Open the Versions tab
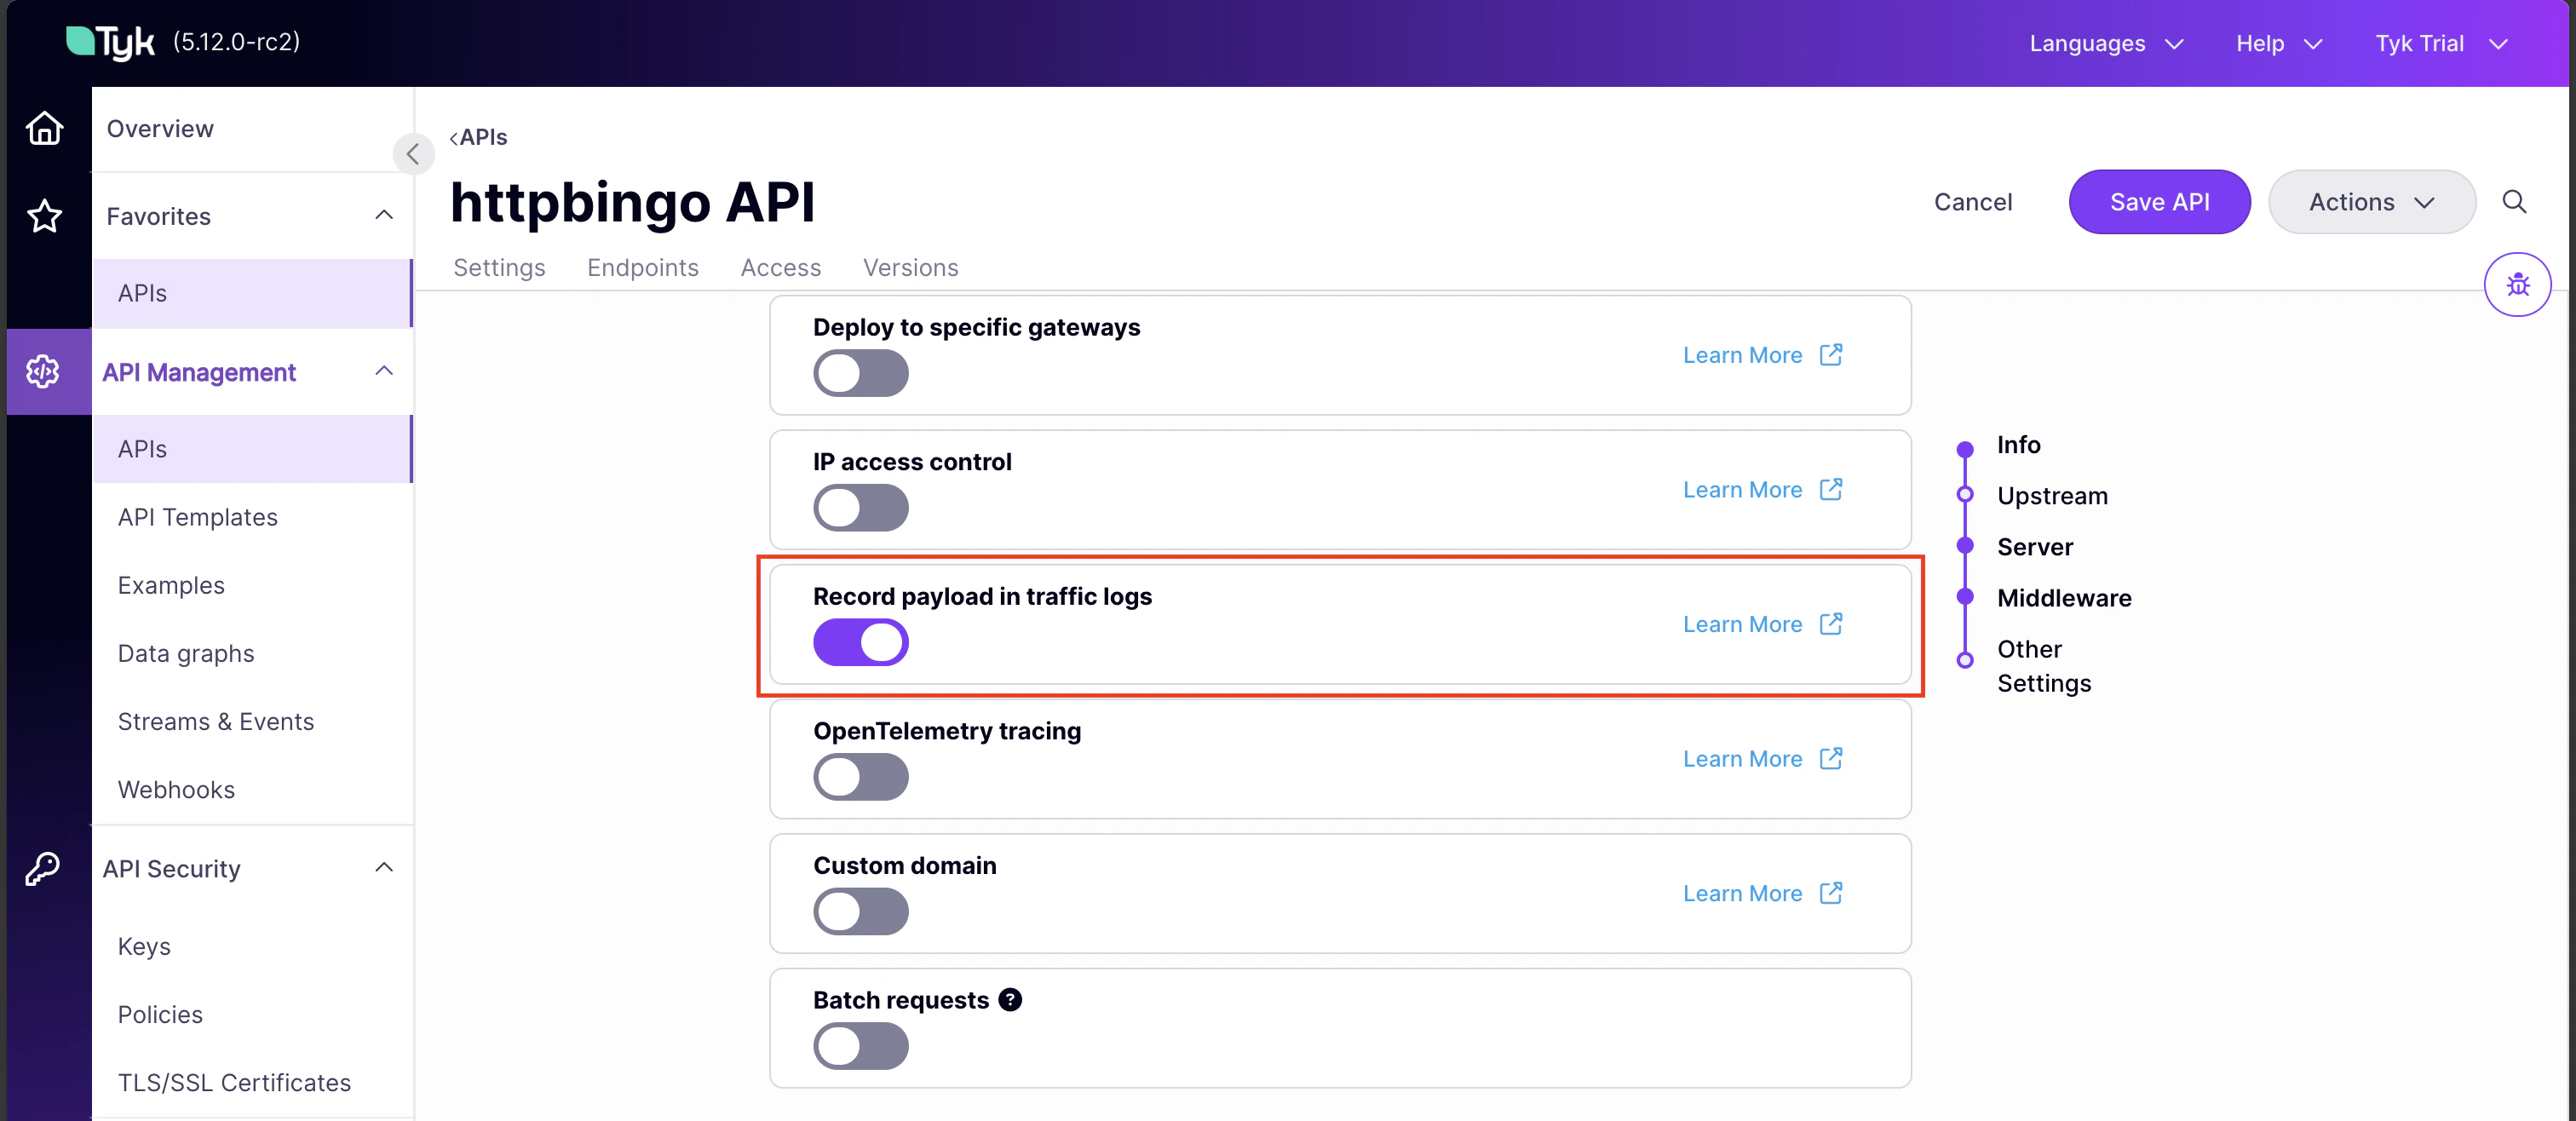The width and height of the screenshot is (2576, 1121). coord(910,267)
